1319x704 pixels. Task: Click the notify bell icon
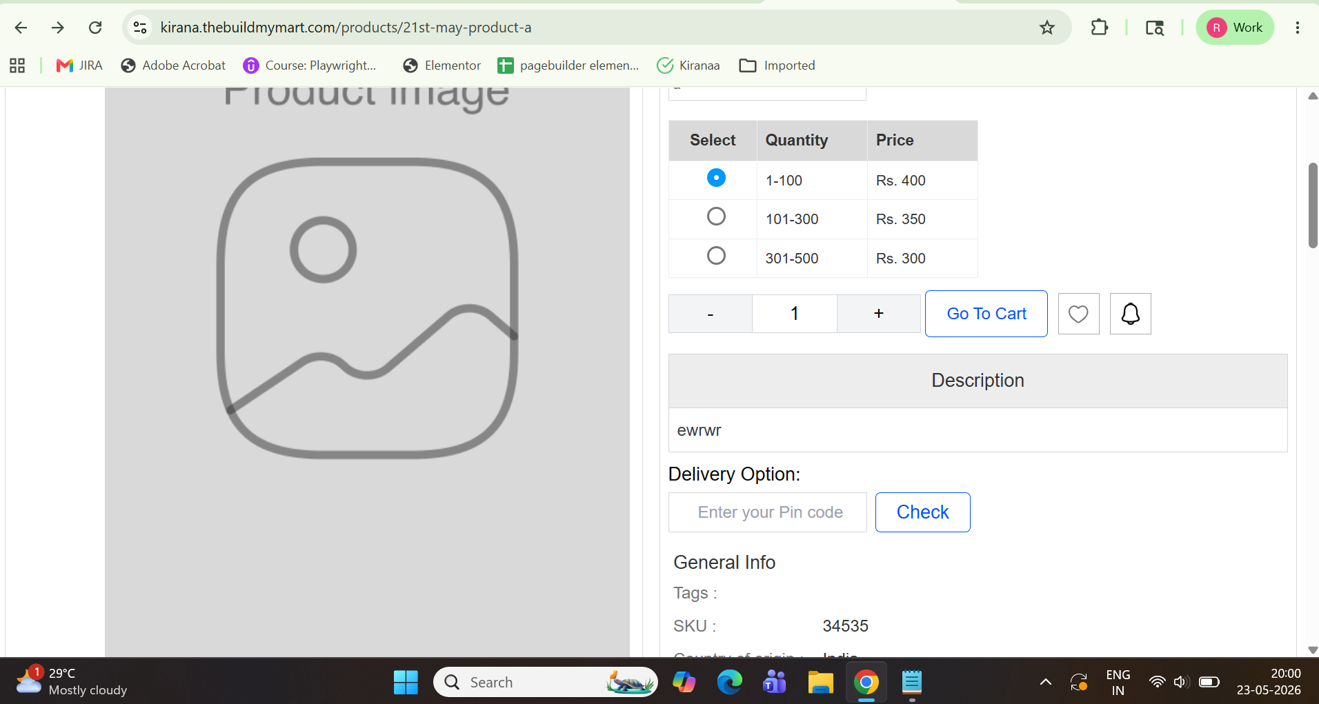click(x=1130, y=314)
